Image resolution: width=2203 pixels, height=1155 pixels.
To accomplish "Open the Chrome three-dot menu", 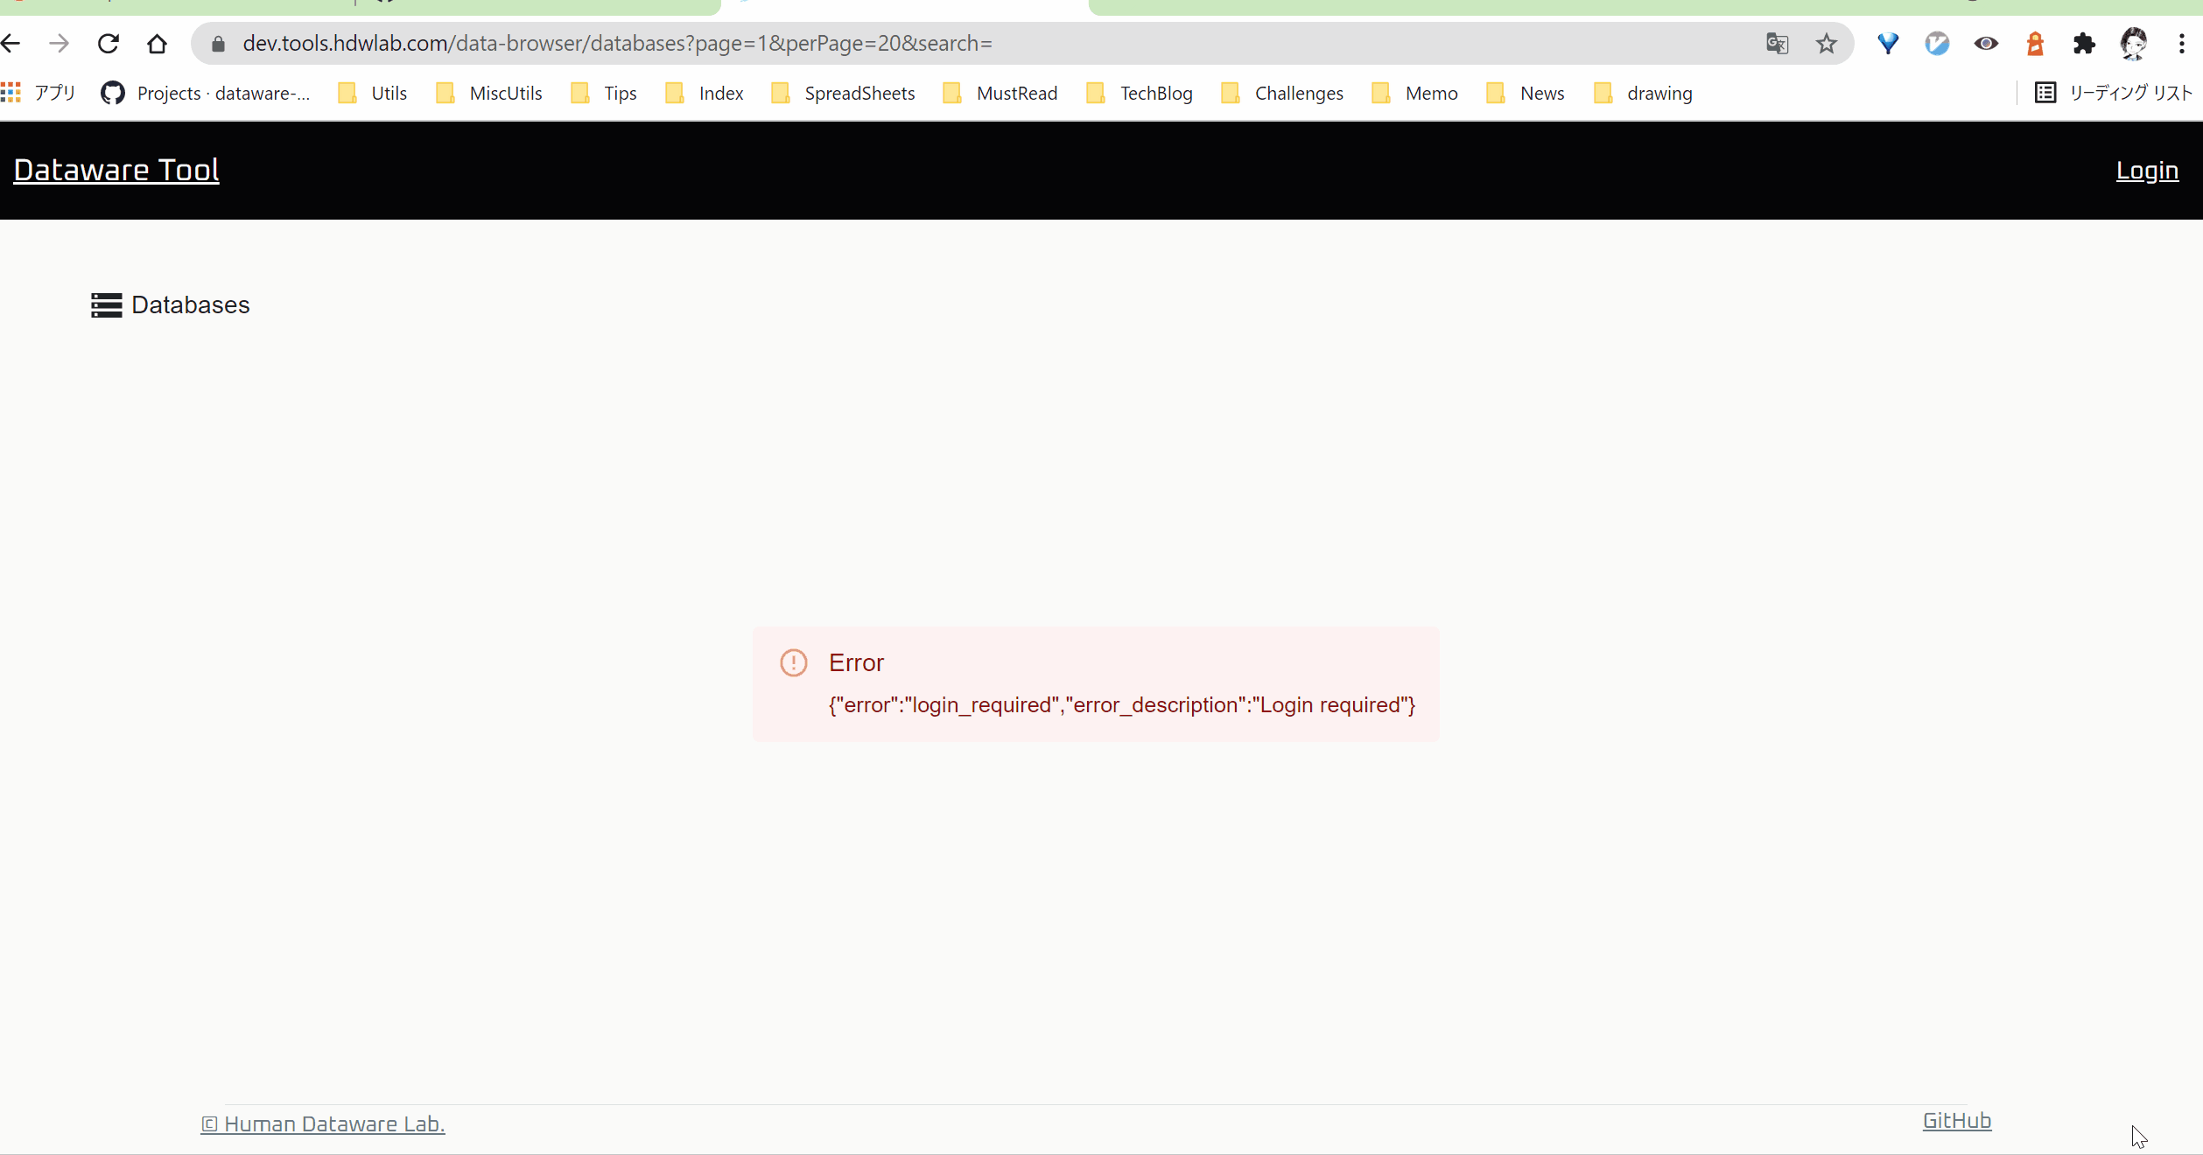I will click(2183, 43).
